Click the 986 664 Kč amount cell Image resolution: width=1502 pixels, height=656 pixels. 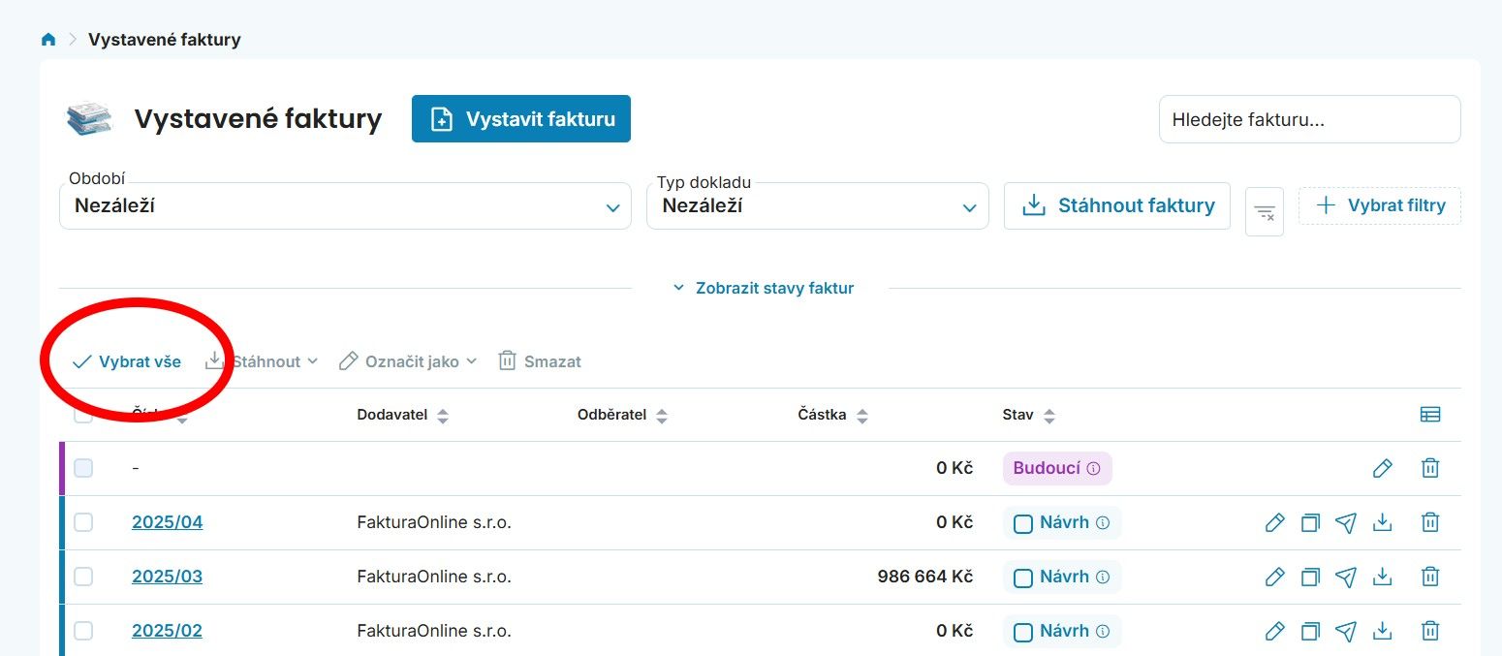coord(925,577)
